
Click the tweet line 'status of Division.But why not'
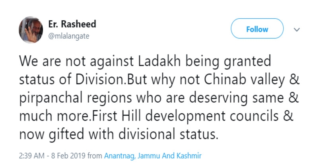[159, 80]
